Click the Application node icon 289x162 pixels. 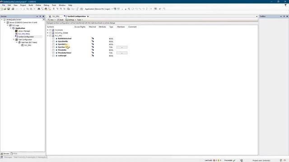(14, 28)
